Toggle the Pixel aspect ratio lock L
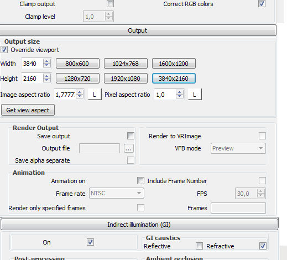Image resolution: width=287 pixels, height=260 pixels. coord(194,95)
